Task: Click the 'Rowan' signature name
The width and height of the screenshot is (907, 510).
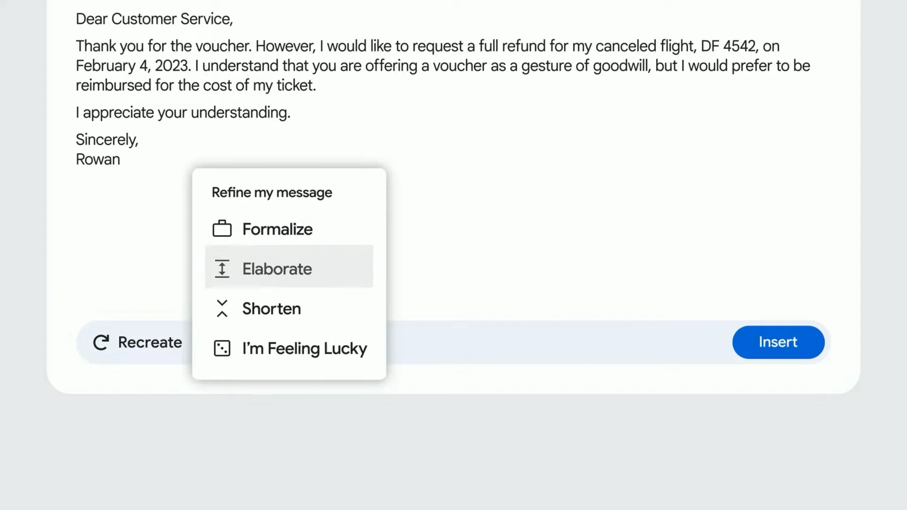Action: 98,160
